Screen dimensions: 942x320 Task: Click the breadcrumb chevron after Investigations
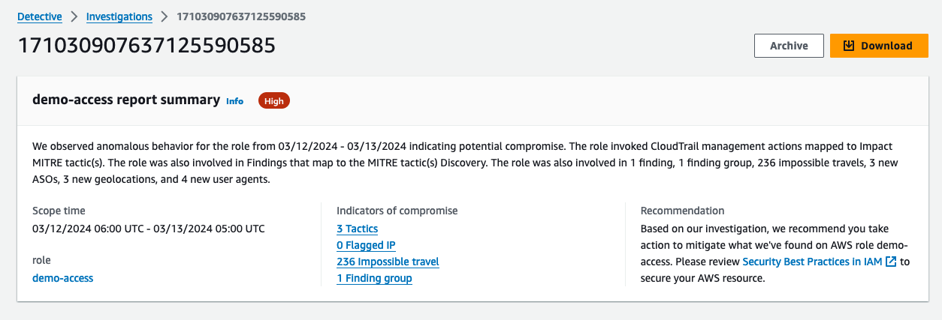coord(165,16)
